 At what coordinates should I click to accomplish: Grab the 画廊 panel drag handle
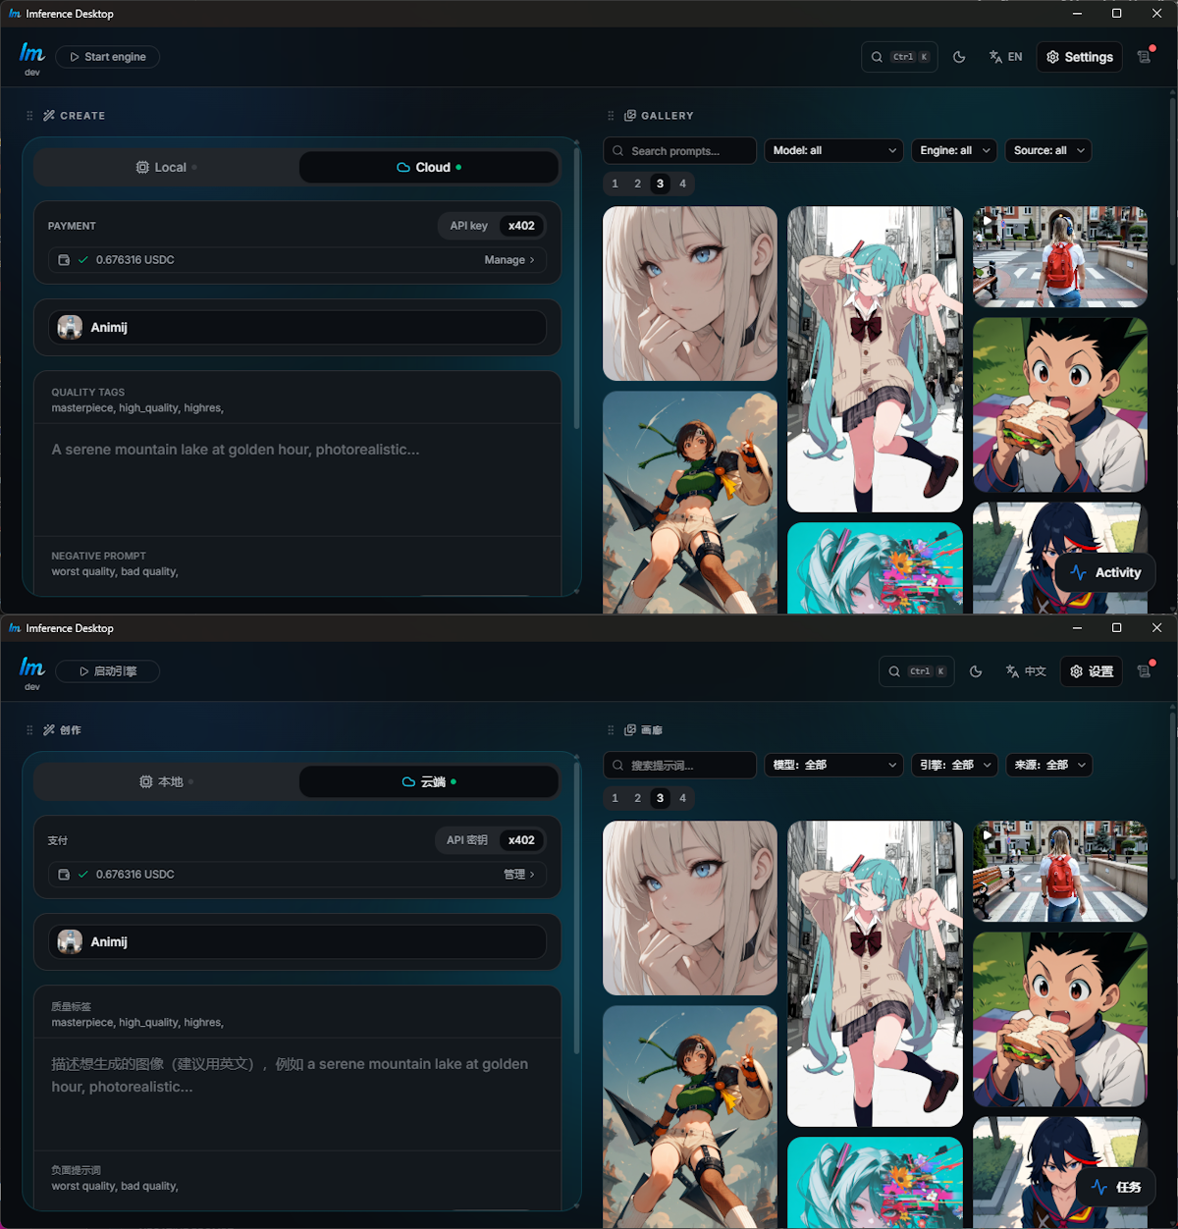tap(611, 730)
